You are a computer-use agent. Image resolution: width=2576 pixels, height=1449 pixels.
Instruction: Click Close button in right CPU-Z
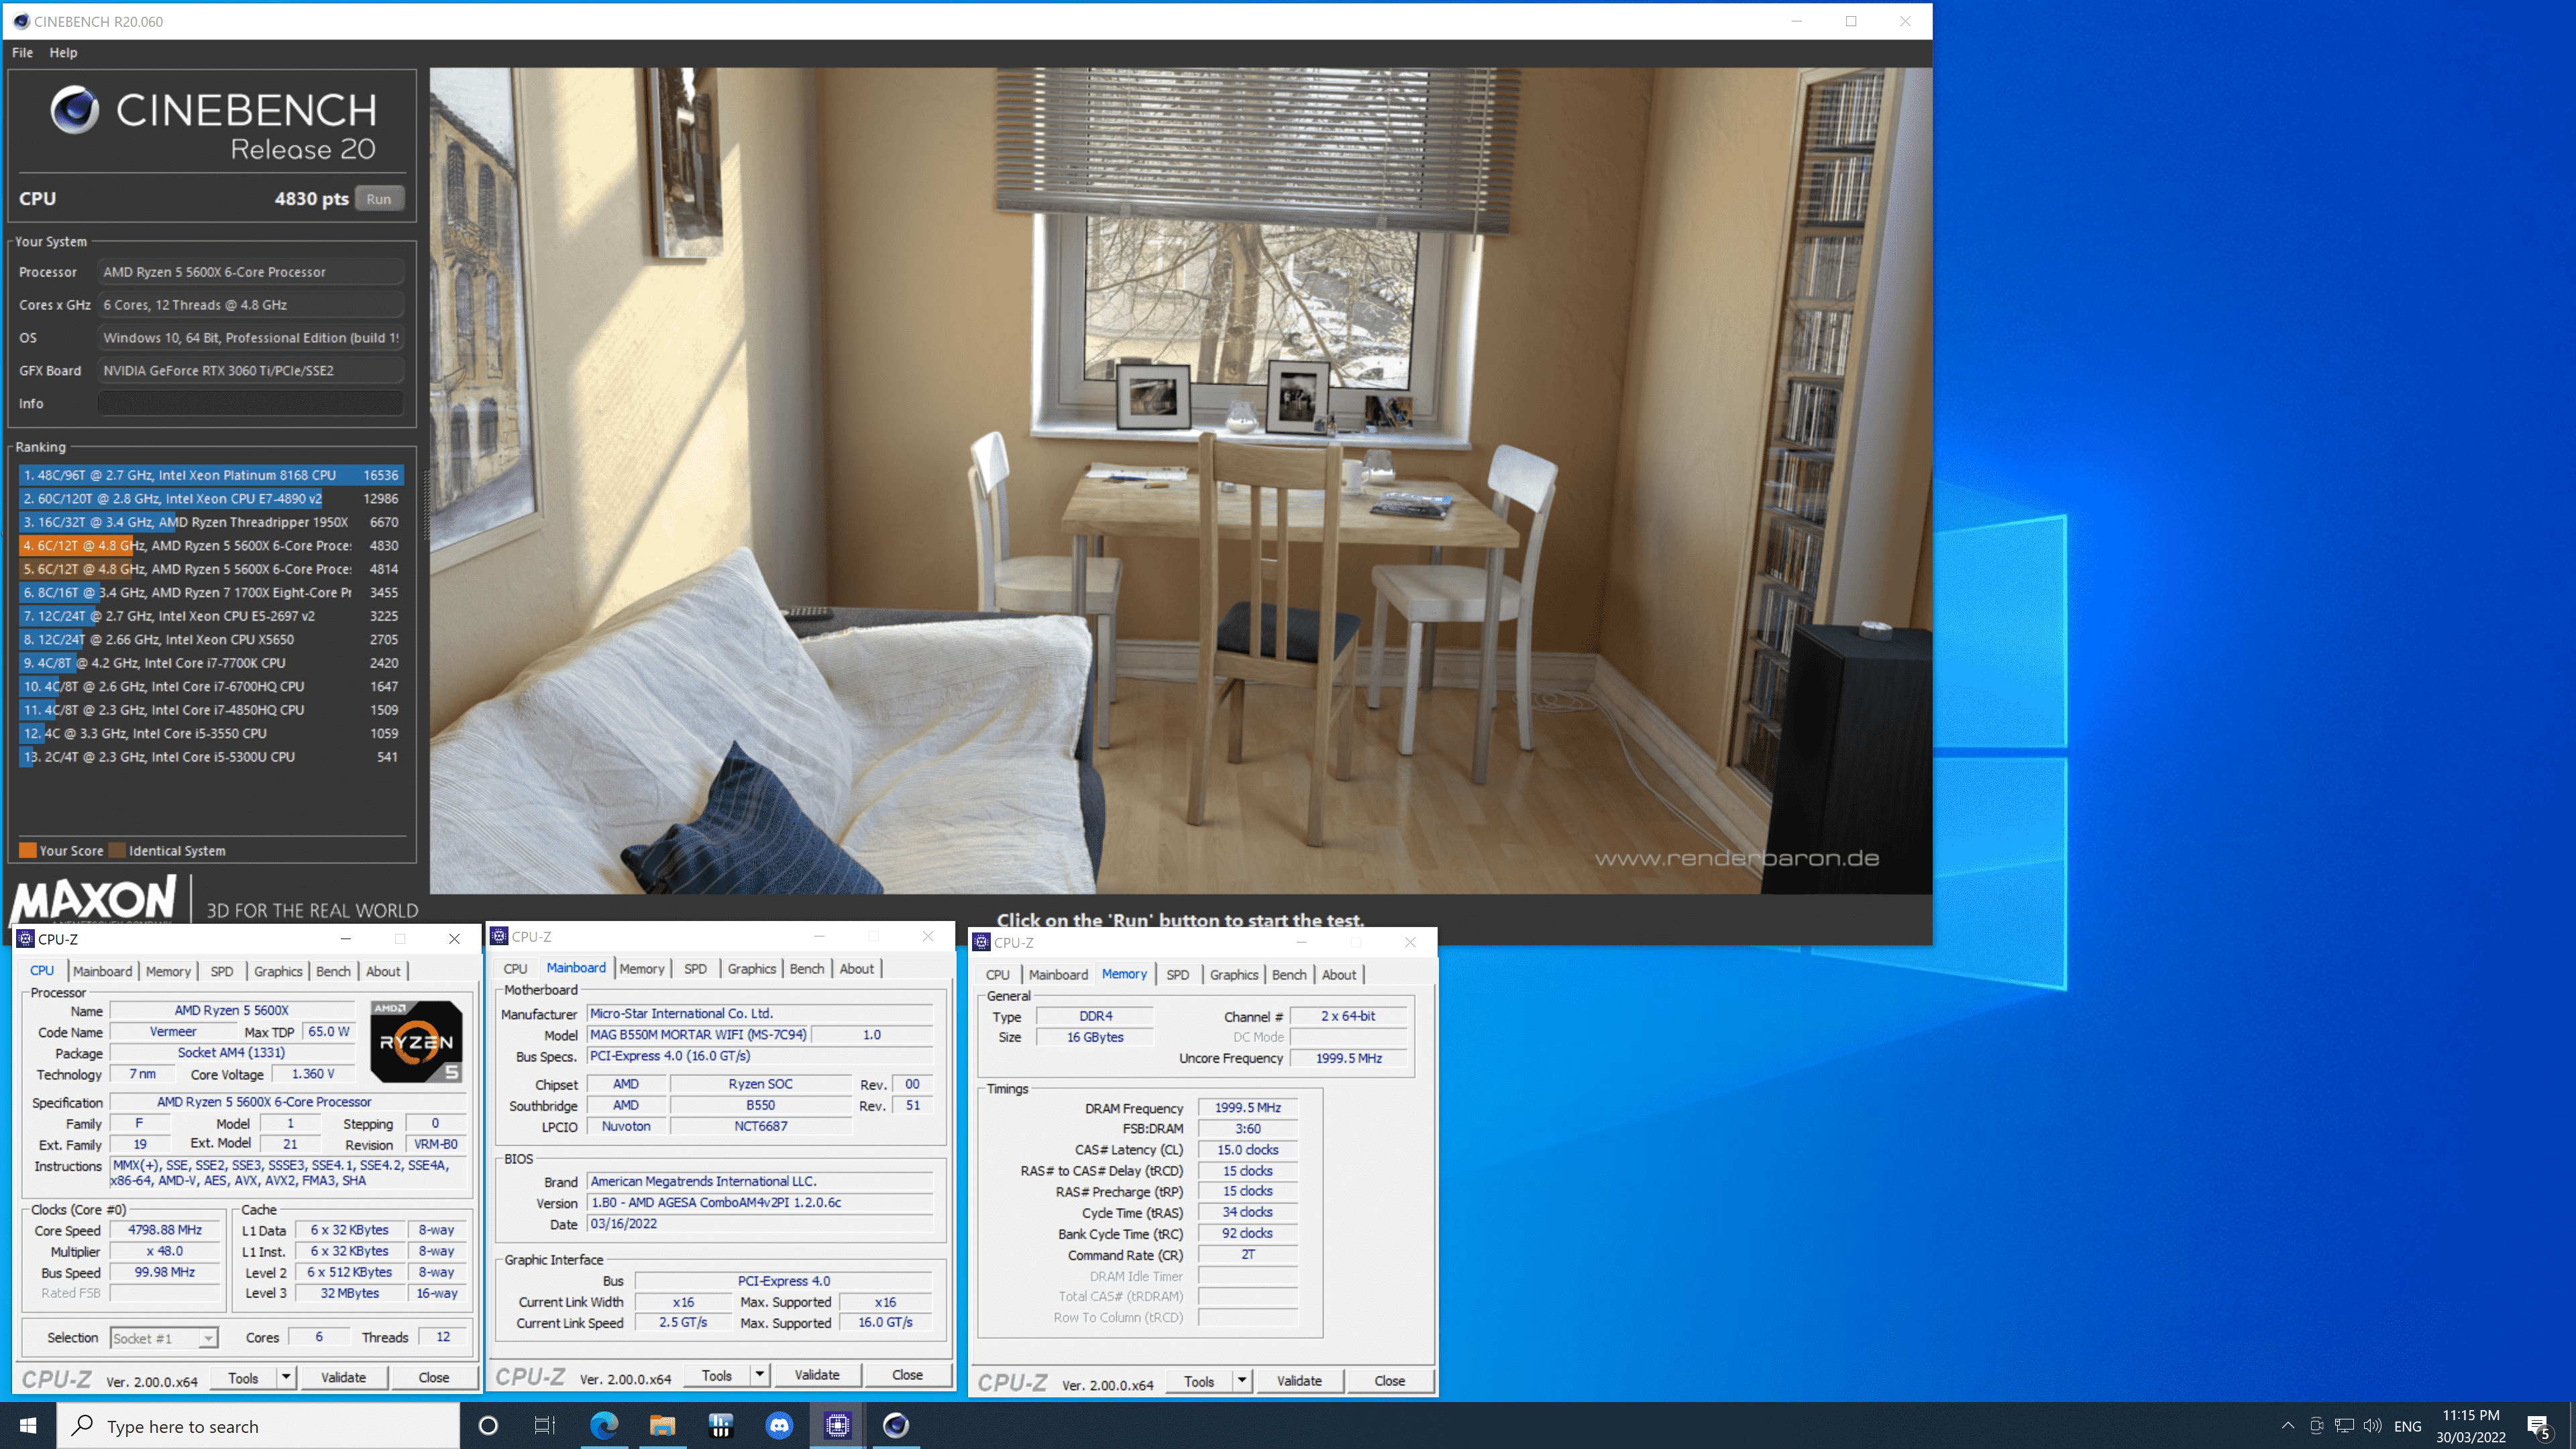point(1389,1381)
